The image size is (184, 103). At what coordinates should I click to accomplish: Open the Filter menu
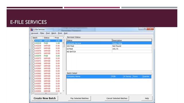(42, 33)
